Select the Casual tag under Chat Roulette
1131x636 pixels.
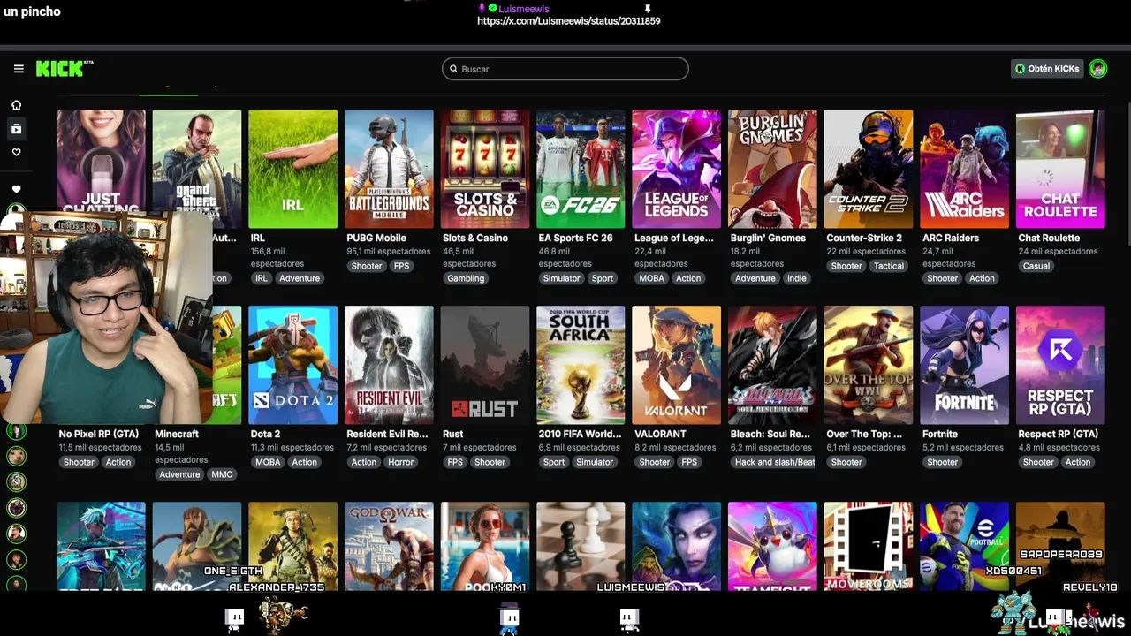coord(1036,266)
